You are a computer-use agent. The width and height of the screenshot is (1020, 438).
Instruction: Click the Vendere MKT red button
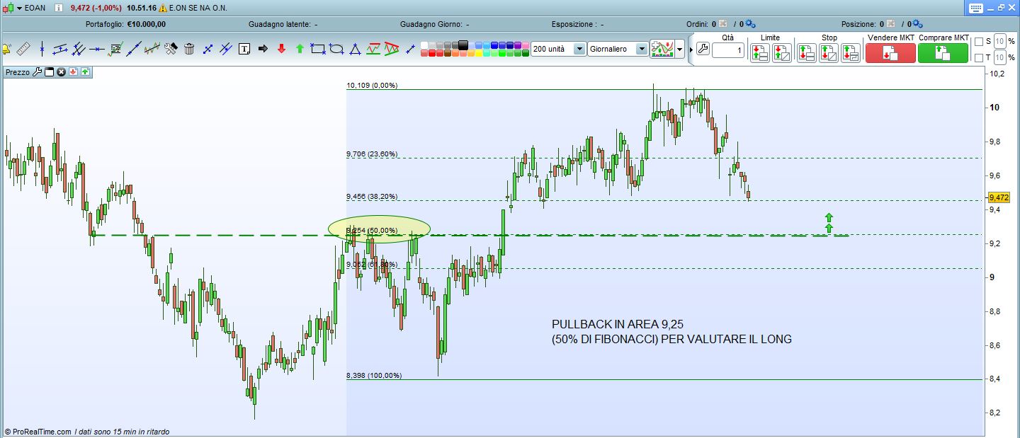[890, 53]
